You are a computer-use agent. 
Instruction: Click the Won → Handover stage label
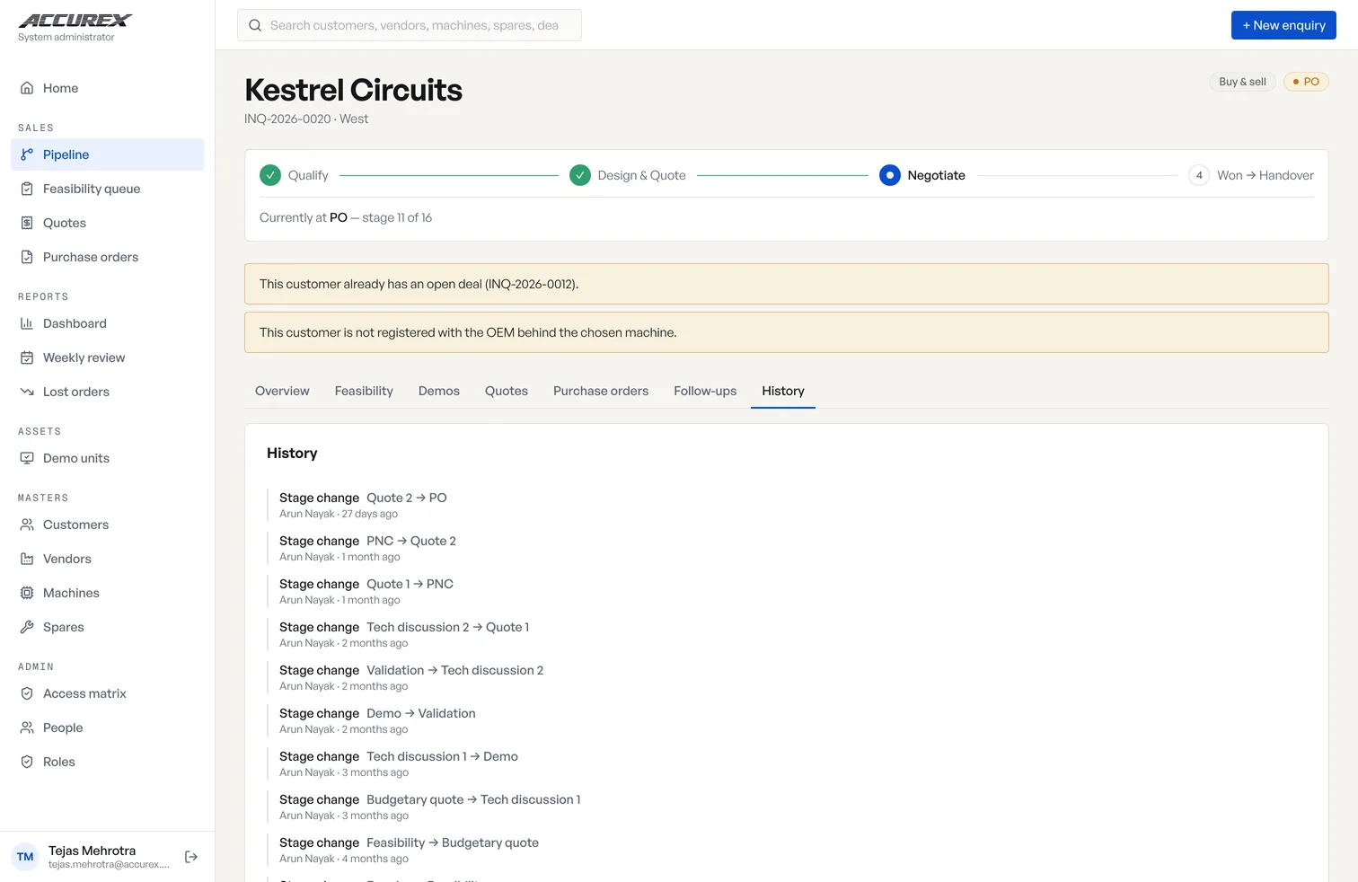[1265, 175]
